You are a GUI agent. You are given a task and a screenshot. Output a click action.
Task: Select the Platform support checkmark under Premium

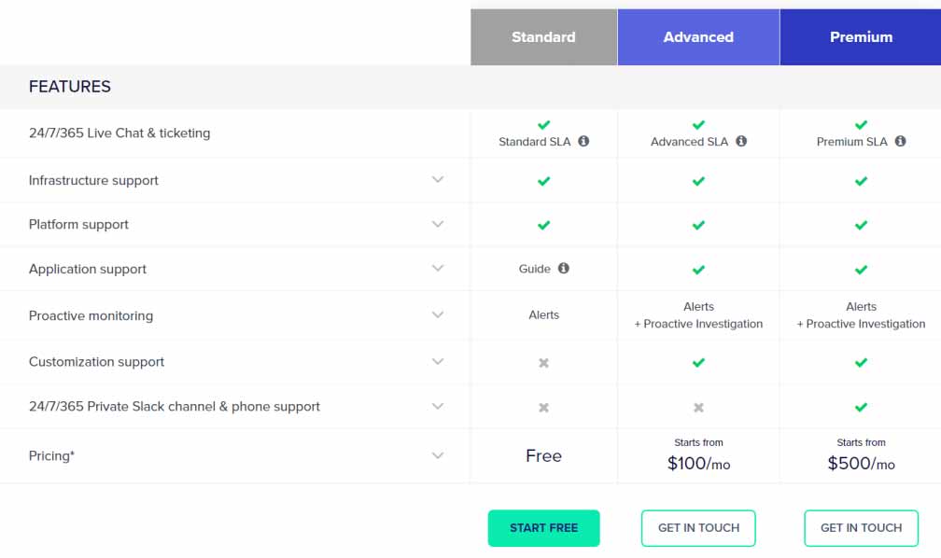(x=861, y=224)
